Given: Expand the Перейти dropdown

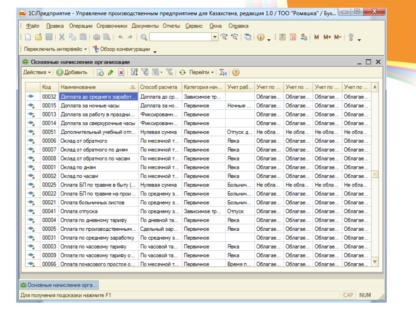Looking at the screenshot, I should (x=201, y=72).
